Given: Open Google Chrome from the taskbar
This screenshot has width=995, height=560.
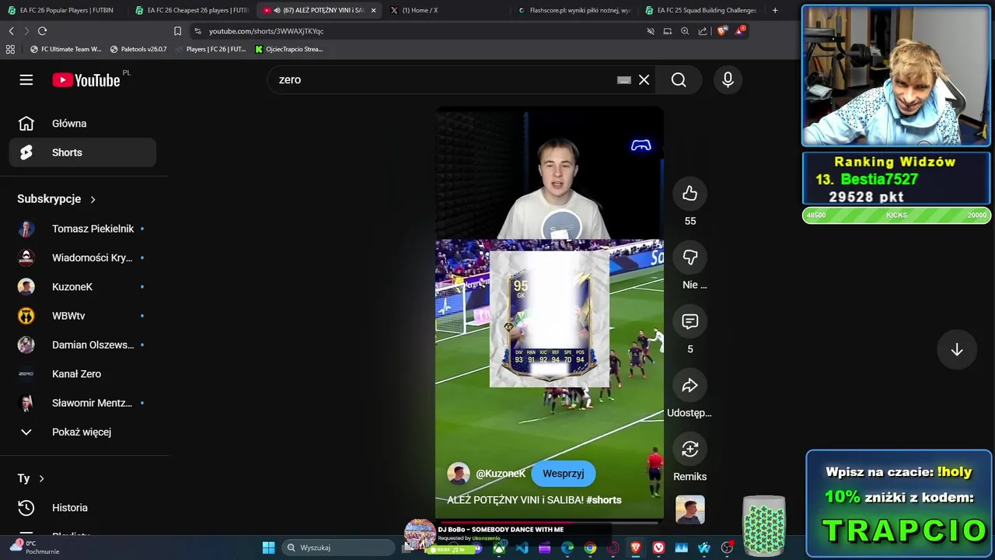Looking at the screenshot, I should coord(590,548).
